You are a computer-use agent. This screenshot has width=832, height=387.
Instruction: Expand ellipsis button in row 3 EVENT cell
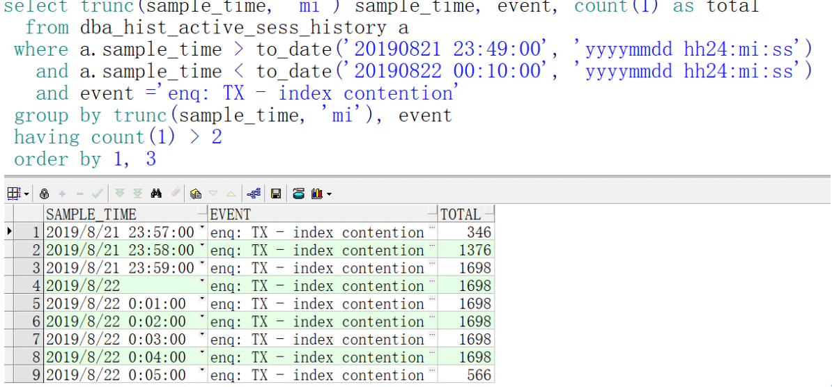(x=431, y=264)
